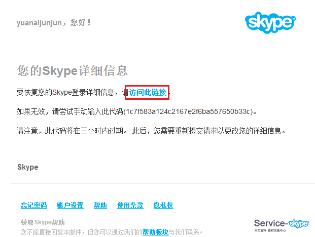Viewport: 315px width, 237px height.
Task: Click the greeting text yuanaijunjun，您好！
Action: click(x=54, y=23)
